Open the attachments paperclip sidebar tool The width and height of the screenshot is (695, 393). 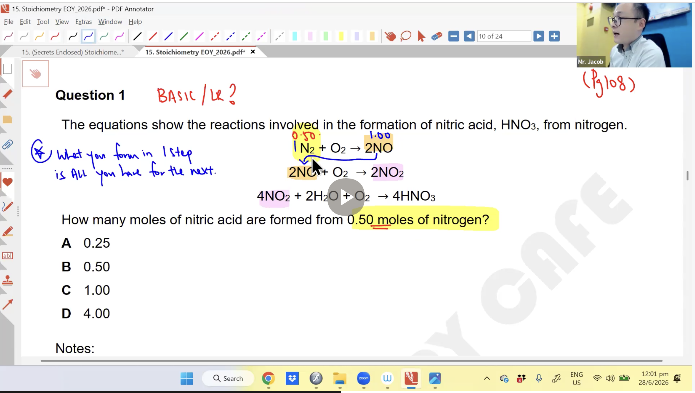tap(7, 145)
